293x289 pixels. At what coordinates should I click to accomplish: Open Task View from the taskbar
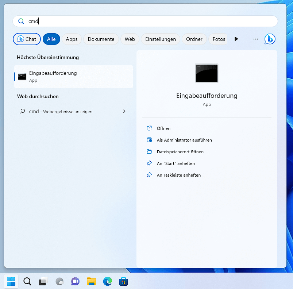43,281
